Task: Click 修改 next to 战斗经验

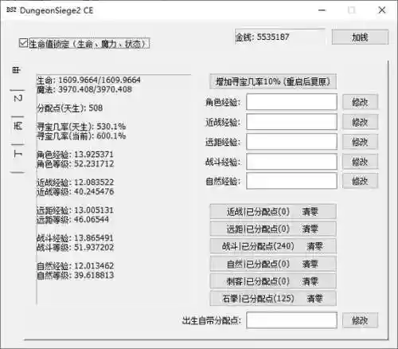Action: 360,162
